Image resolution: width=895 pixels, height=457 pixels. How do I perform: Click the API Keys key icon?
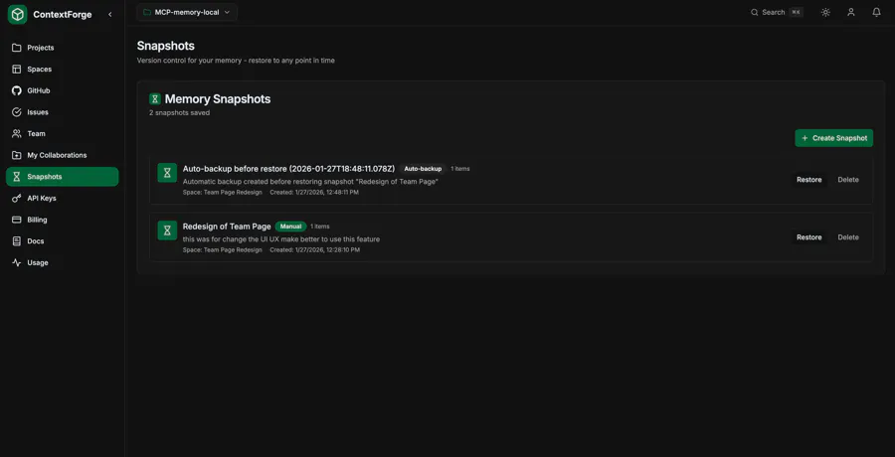pos(17,198)
